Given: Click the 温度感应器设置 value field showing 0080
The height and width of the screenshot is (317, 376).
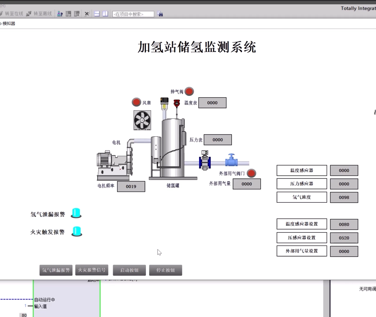Looking at the screenshot, I should click(x=344, y=224).
